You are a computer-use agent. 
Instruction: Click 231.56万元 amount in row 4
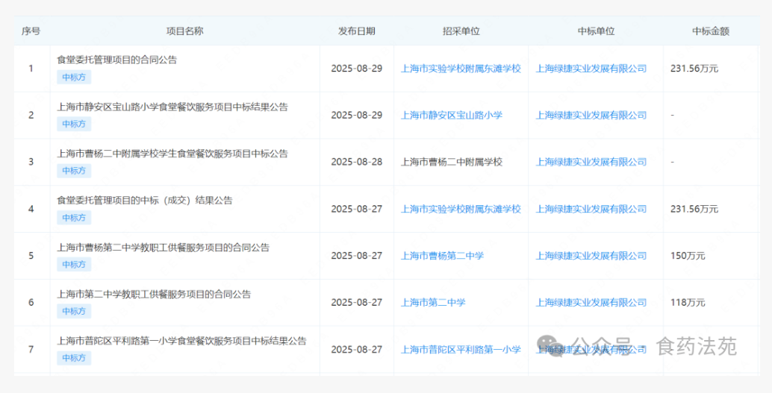point(694,209)
